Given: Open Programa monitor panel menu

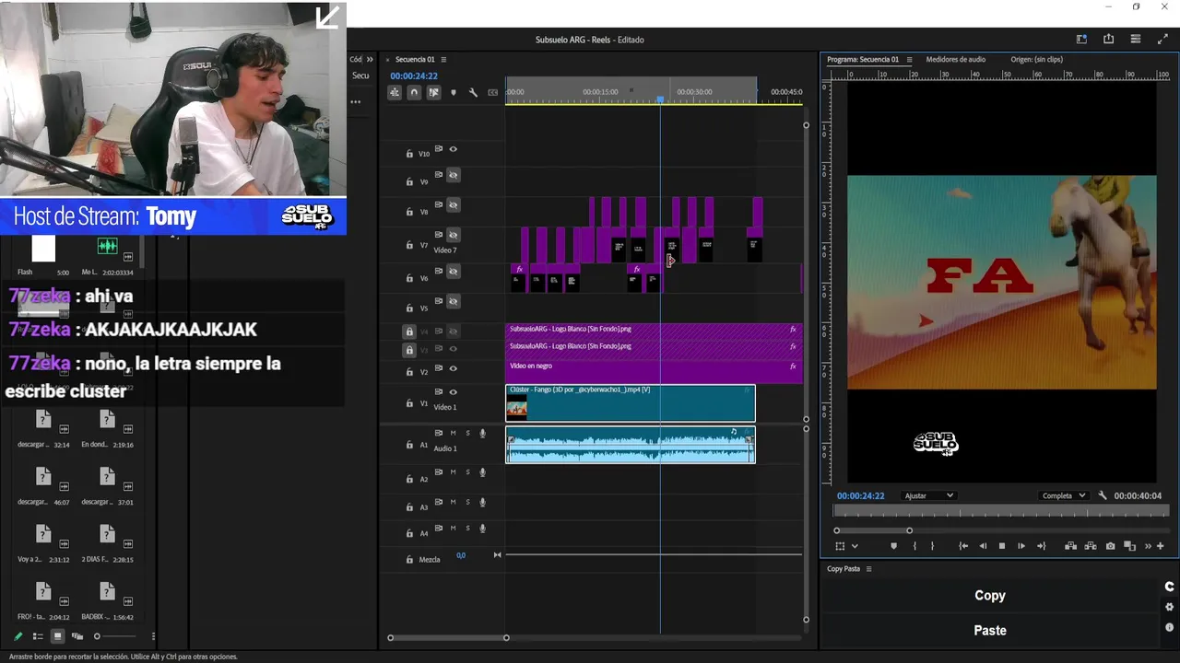Looking at the screenshot, I should click(909, 60).
